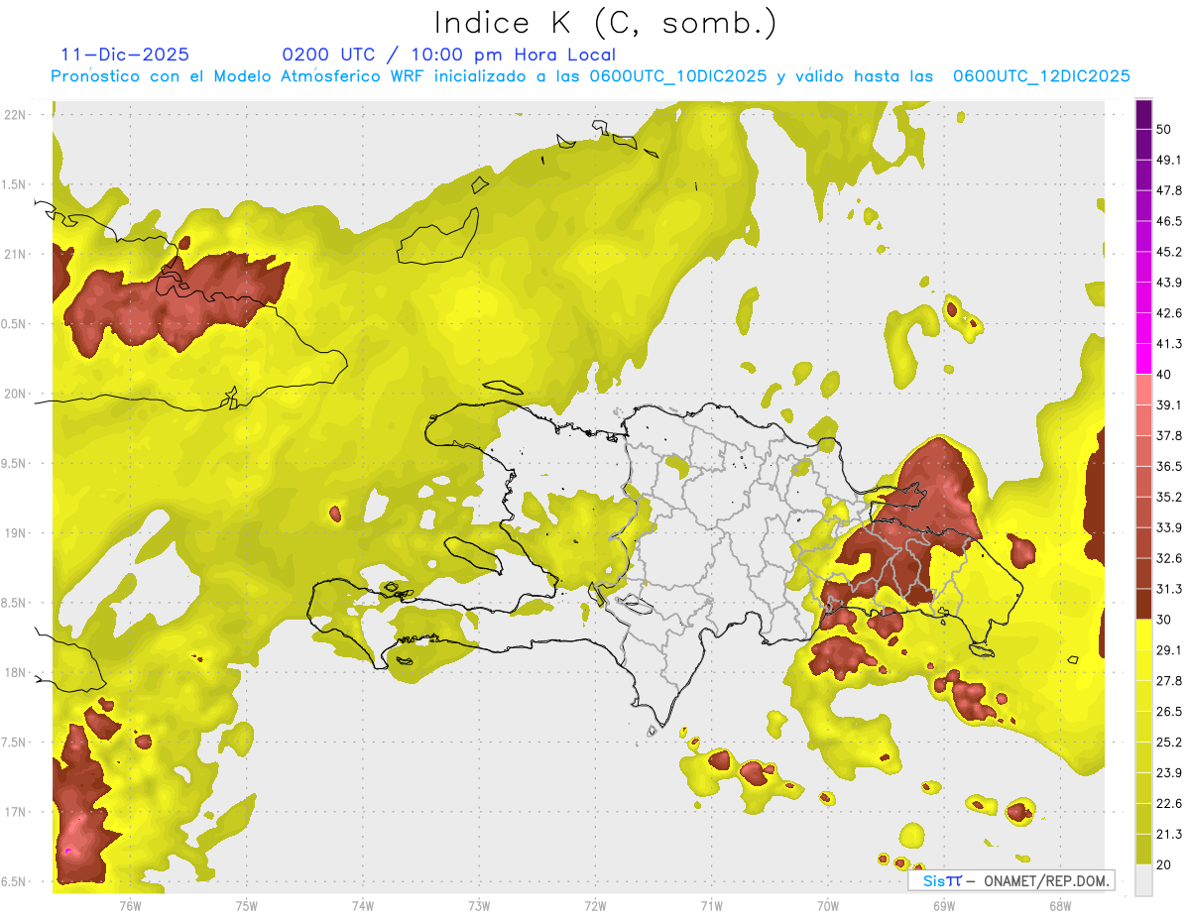Click the colorbar label '45.2'
Viewport: 1190px width, 919px height.
point(1169,252)
